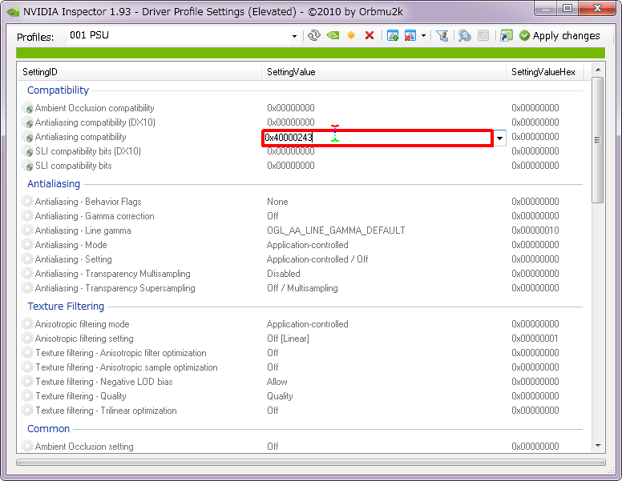
Task: Select Texture filtering - Quality row
Action: coord(301,396)
